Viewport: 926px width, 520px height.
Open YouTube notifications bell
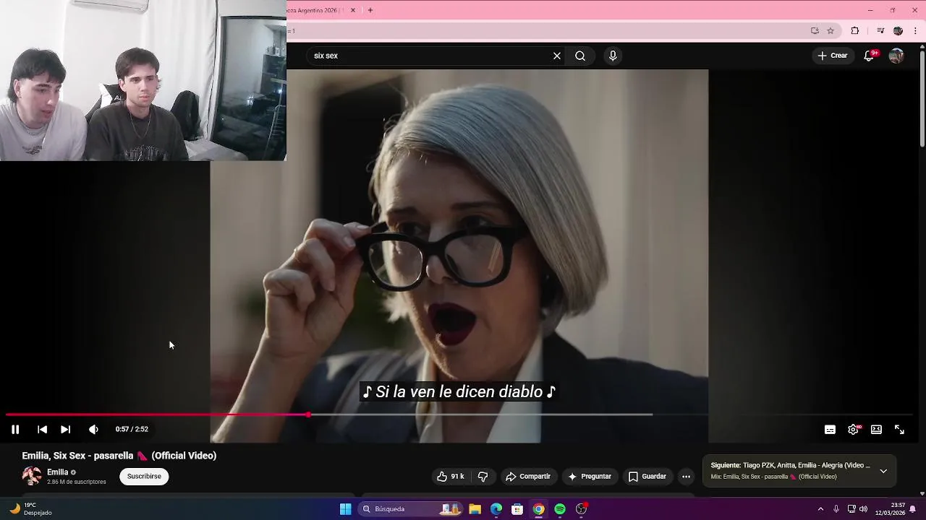tap(870, 56)
